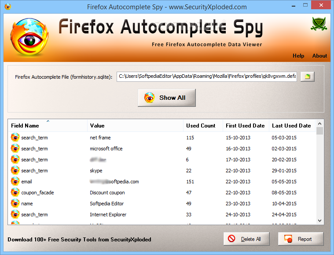Click the browse file folder icon
334x255 pixels.
tap(307, 76)
